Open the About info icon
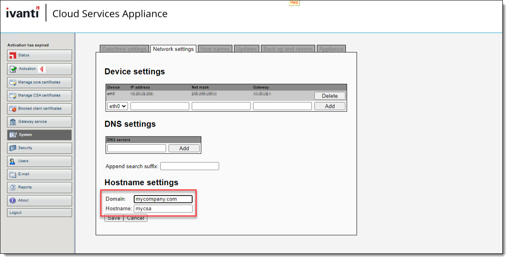509x260 pixels. point(13,200)
